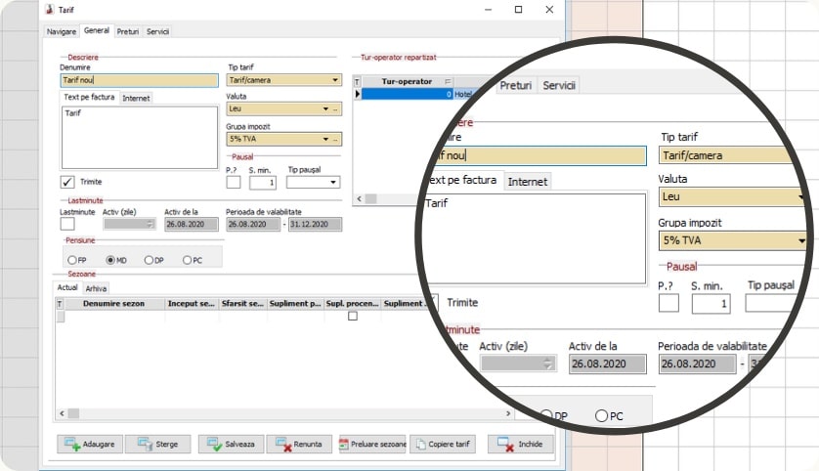The image size is (819, 471).
Task: Open the unmagnified Preturi tab
Action: pos(128,31)
